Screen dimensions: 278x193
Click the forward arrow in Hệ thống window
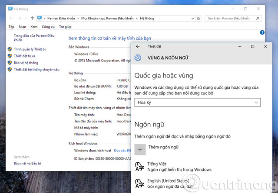click(19, 18)
